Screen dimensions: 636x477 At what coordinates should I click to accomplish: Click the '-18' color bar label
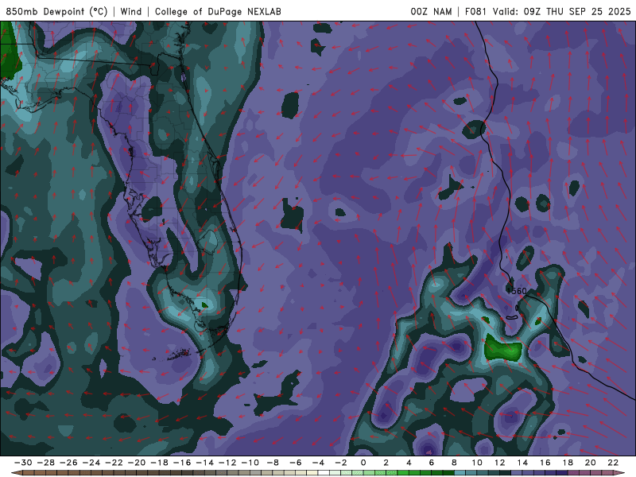[160, 463]
